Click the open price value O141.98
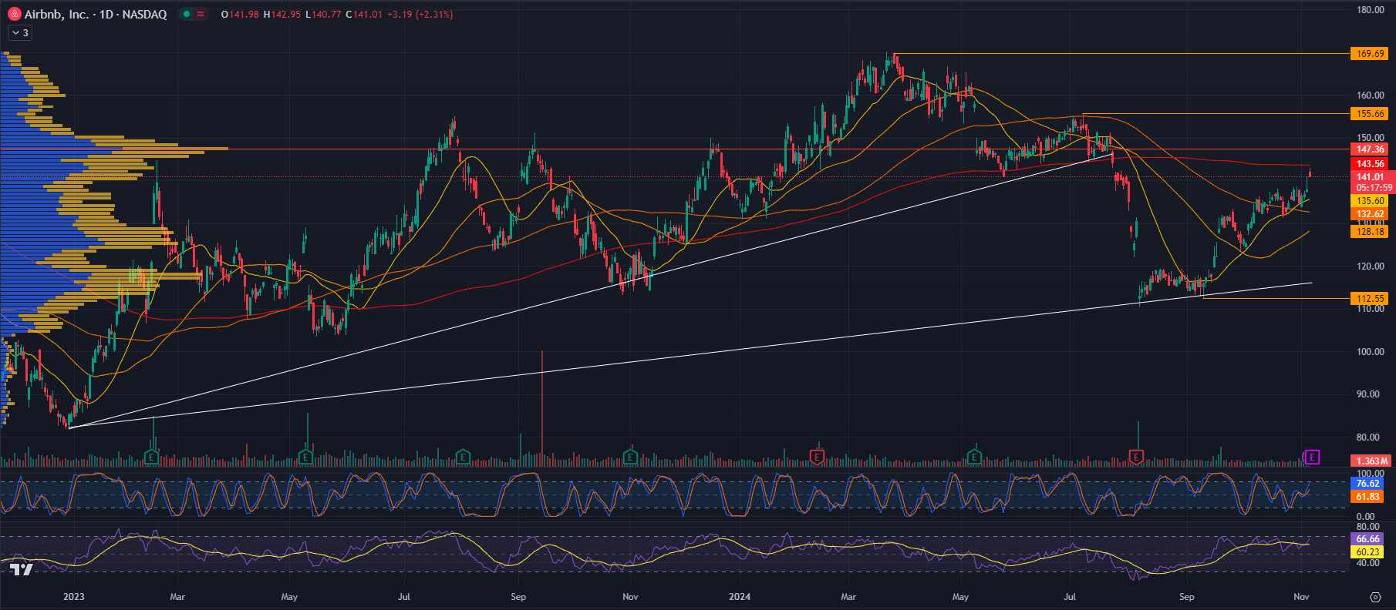 coord(240,14)
